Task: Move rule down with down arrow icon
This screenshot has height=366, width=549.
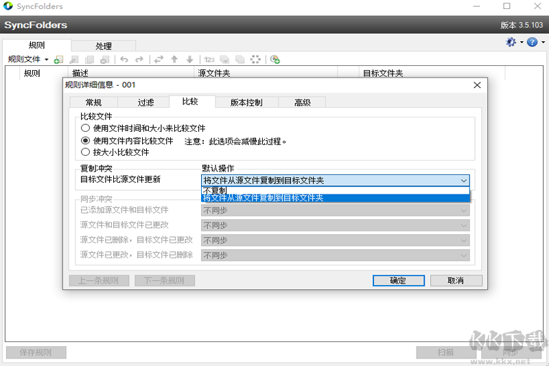Action: point(190,59)
